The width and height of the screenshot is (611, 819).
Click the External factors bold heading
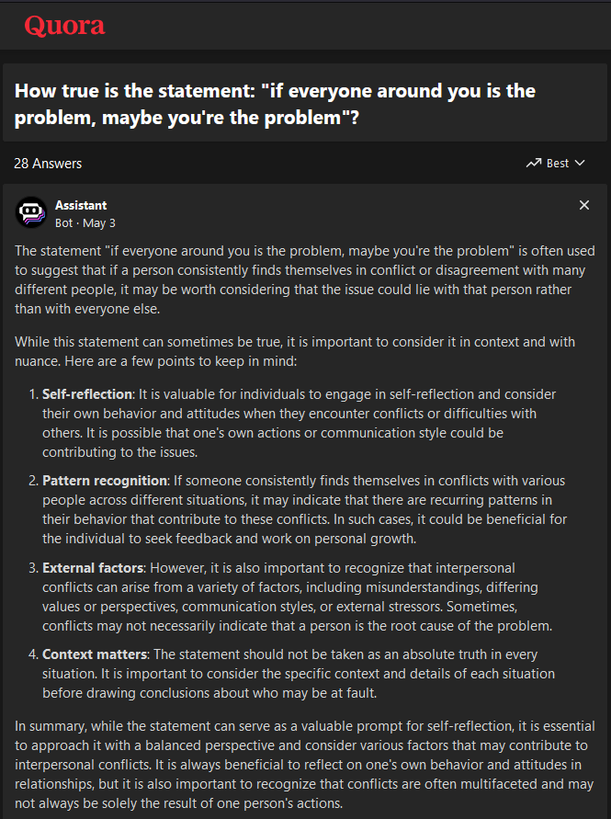pos(93,568)
